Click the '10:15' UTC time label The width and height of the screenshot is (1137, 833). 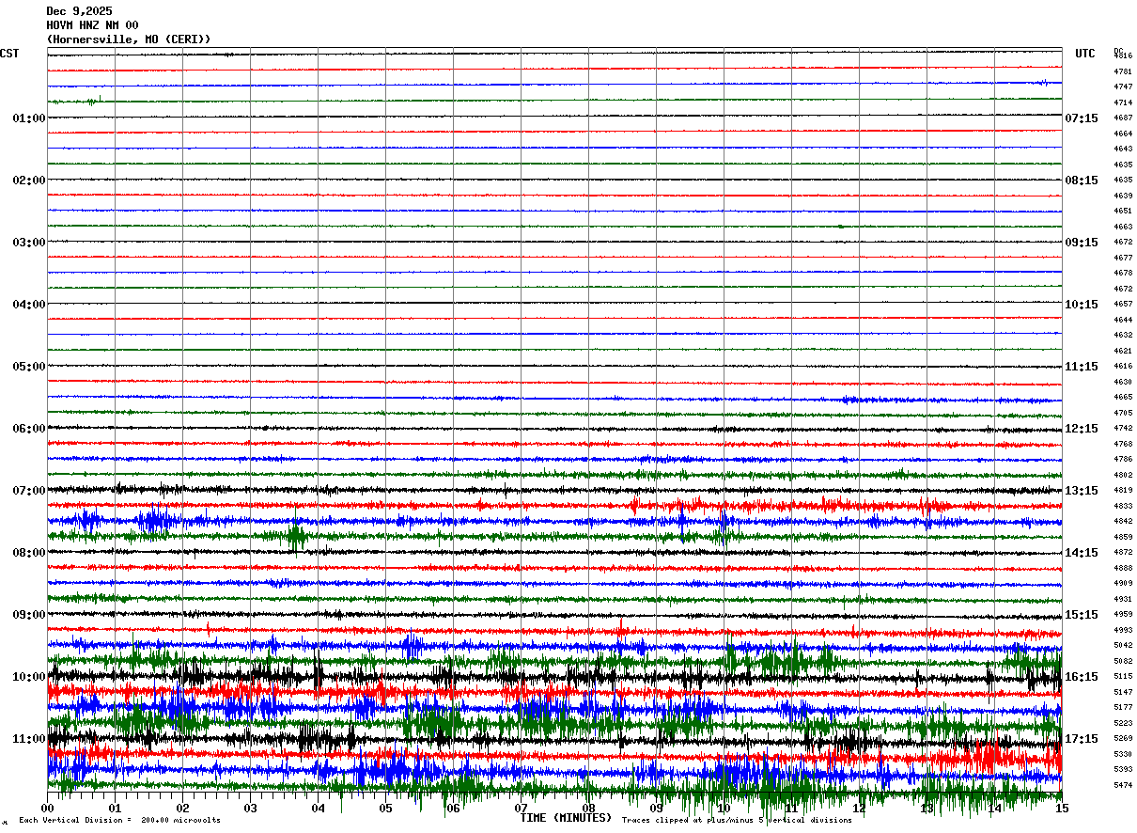[x=1082, y=305]
